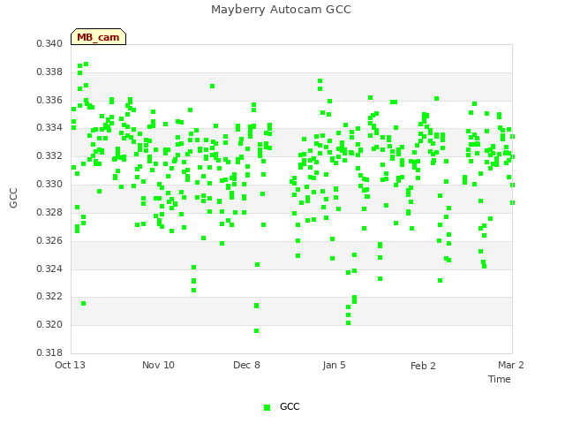Click the 0.334 y-axis value
Viewport: 565px width, 424px height.
tap(49, 127)
